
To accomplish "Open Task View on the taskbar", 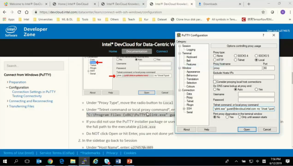I will 27,161.
